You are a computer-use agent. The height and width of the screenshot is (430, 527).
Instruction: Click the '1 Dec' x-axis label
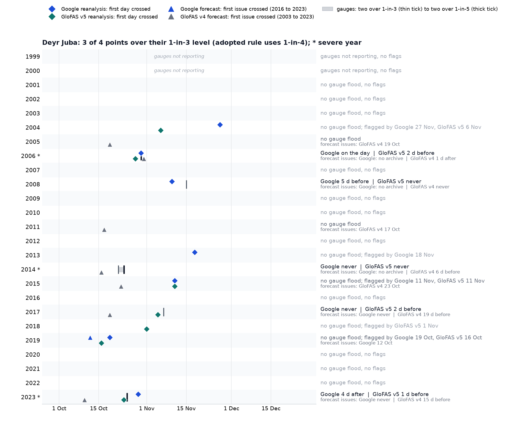(x=231, y=409)
